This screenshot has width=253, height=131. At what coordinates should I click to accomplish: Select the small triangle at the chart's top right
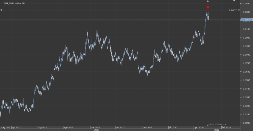(x=234, y=1)
